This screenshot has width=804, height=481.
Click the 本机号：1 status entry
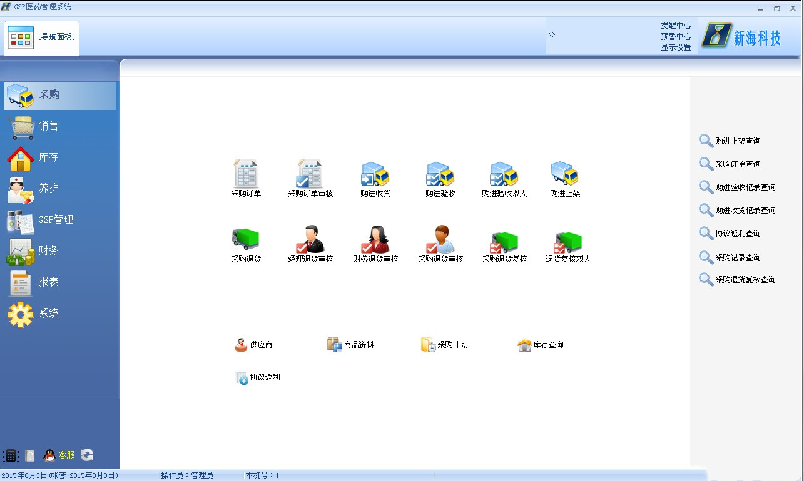pos(262,476)
